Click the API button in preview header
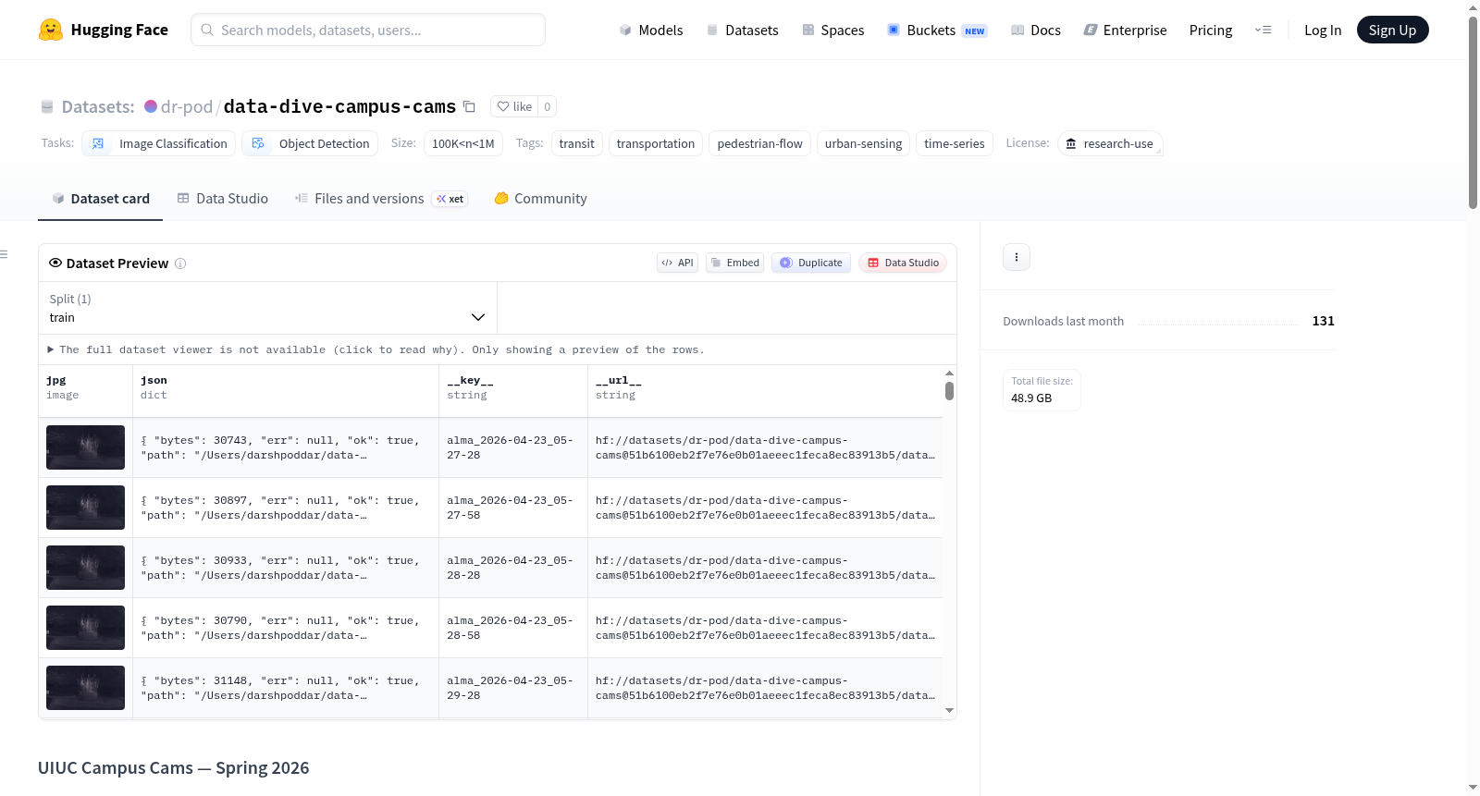The image size is (1480, 796). coord(677,263)
